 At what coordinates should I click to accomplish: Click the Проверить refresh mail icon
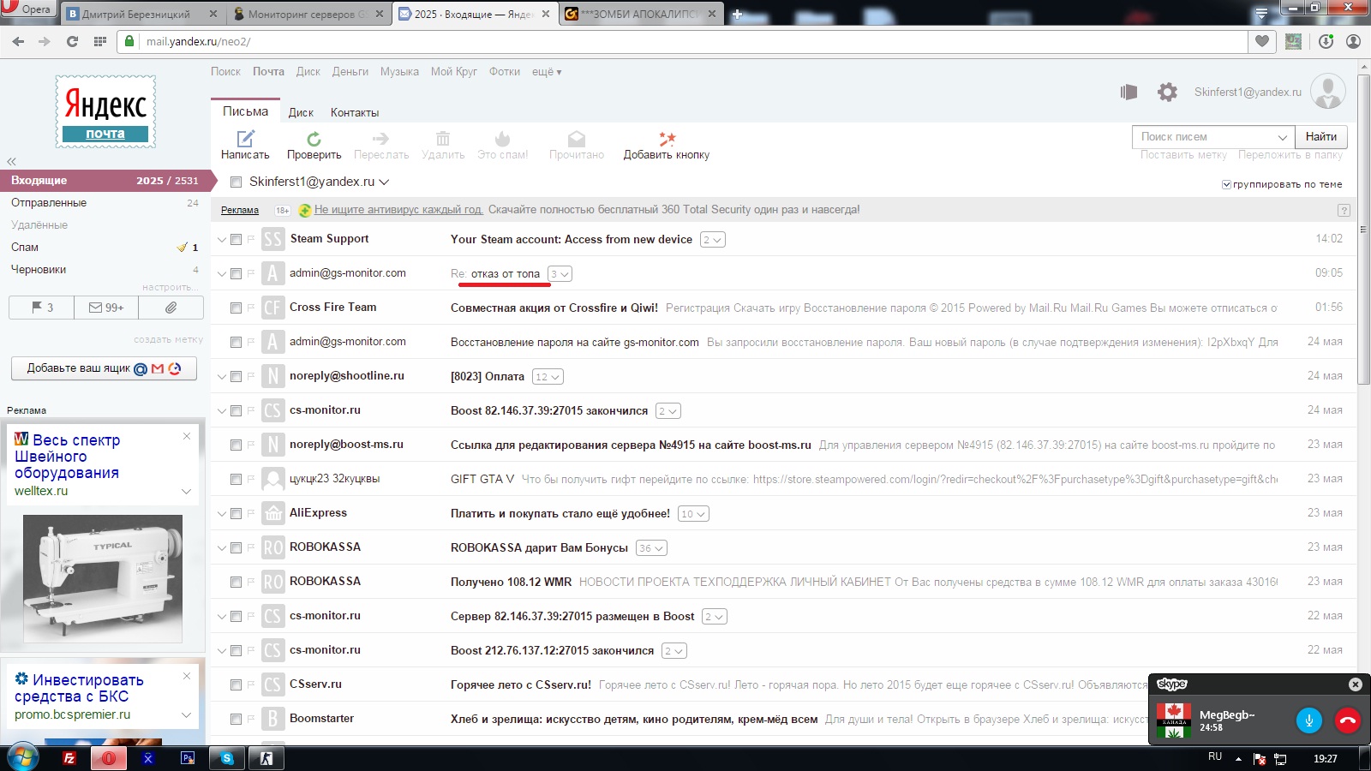(314, 139)
